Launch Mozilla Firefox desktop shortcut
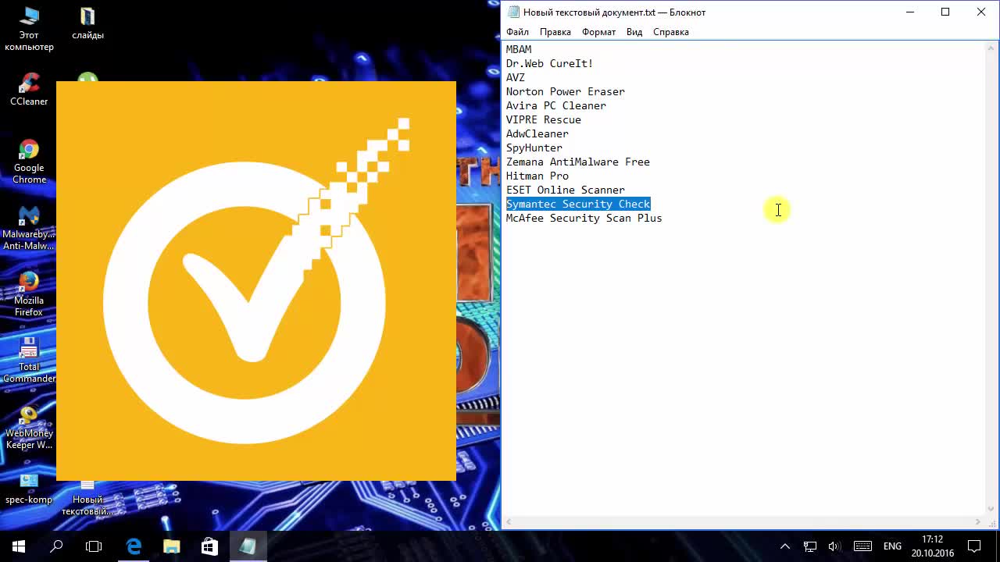Viewport: 1000px width, 562px height. [x=29, y=294]
